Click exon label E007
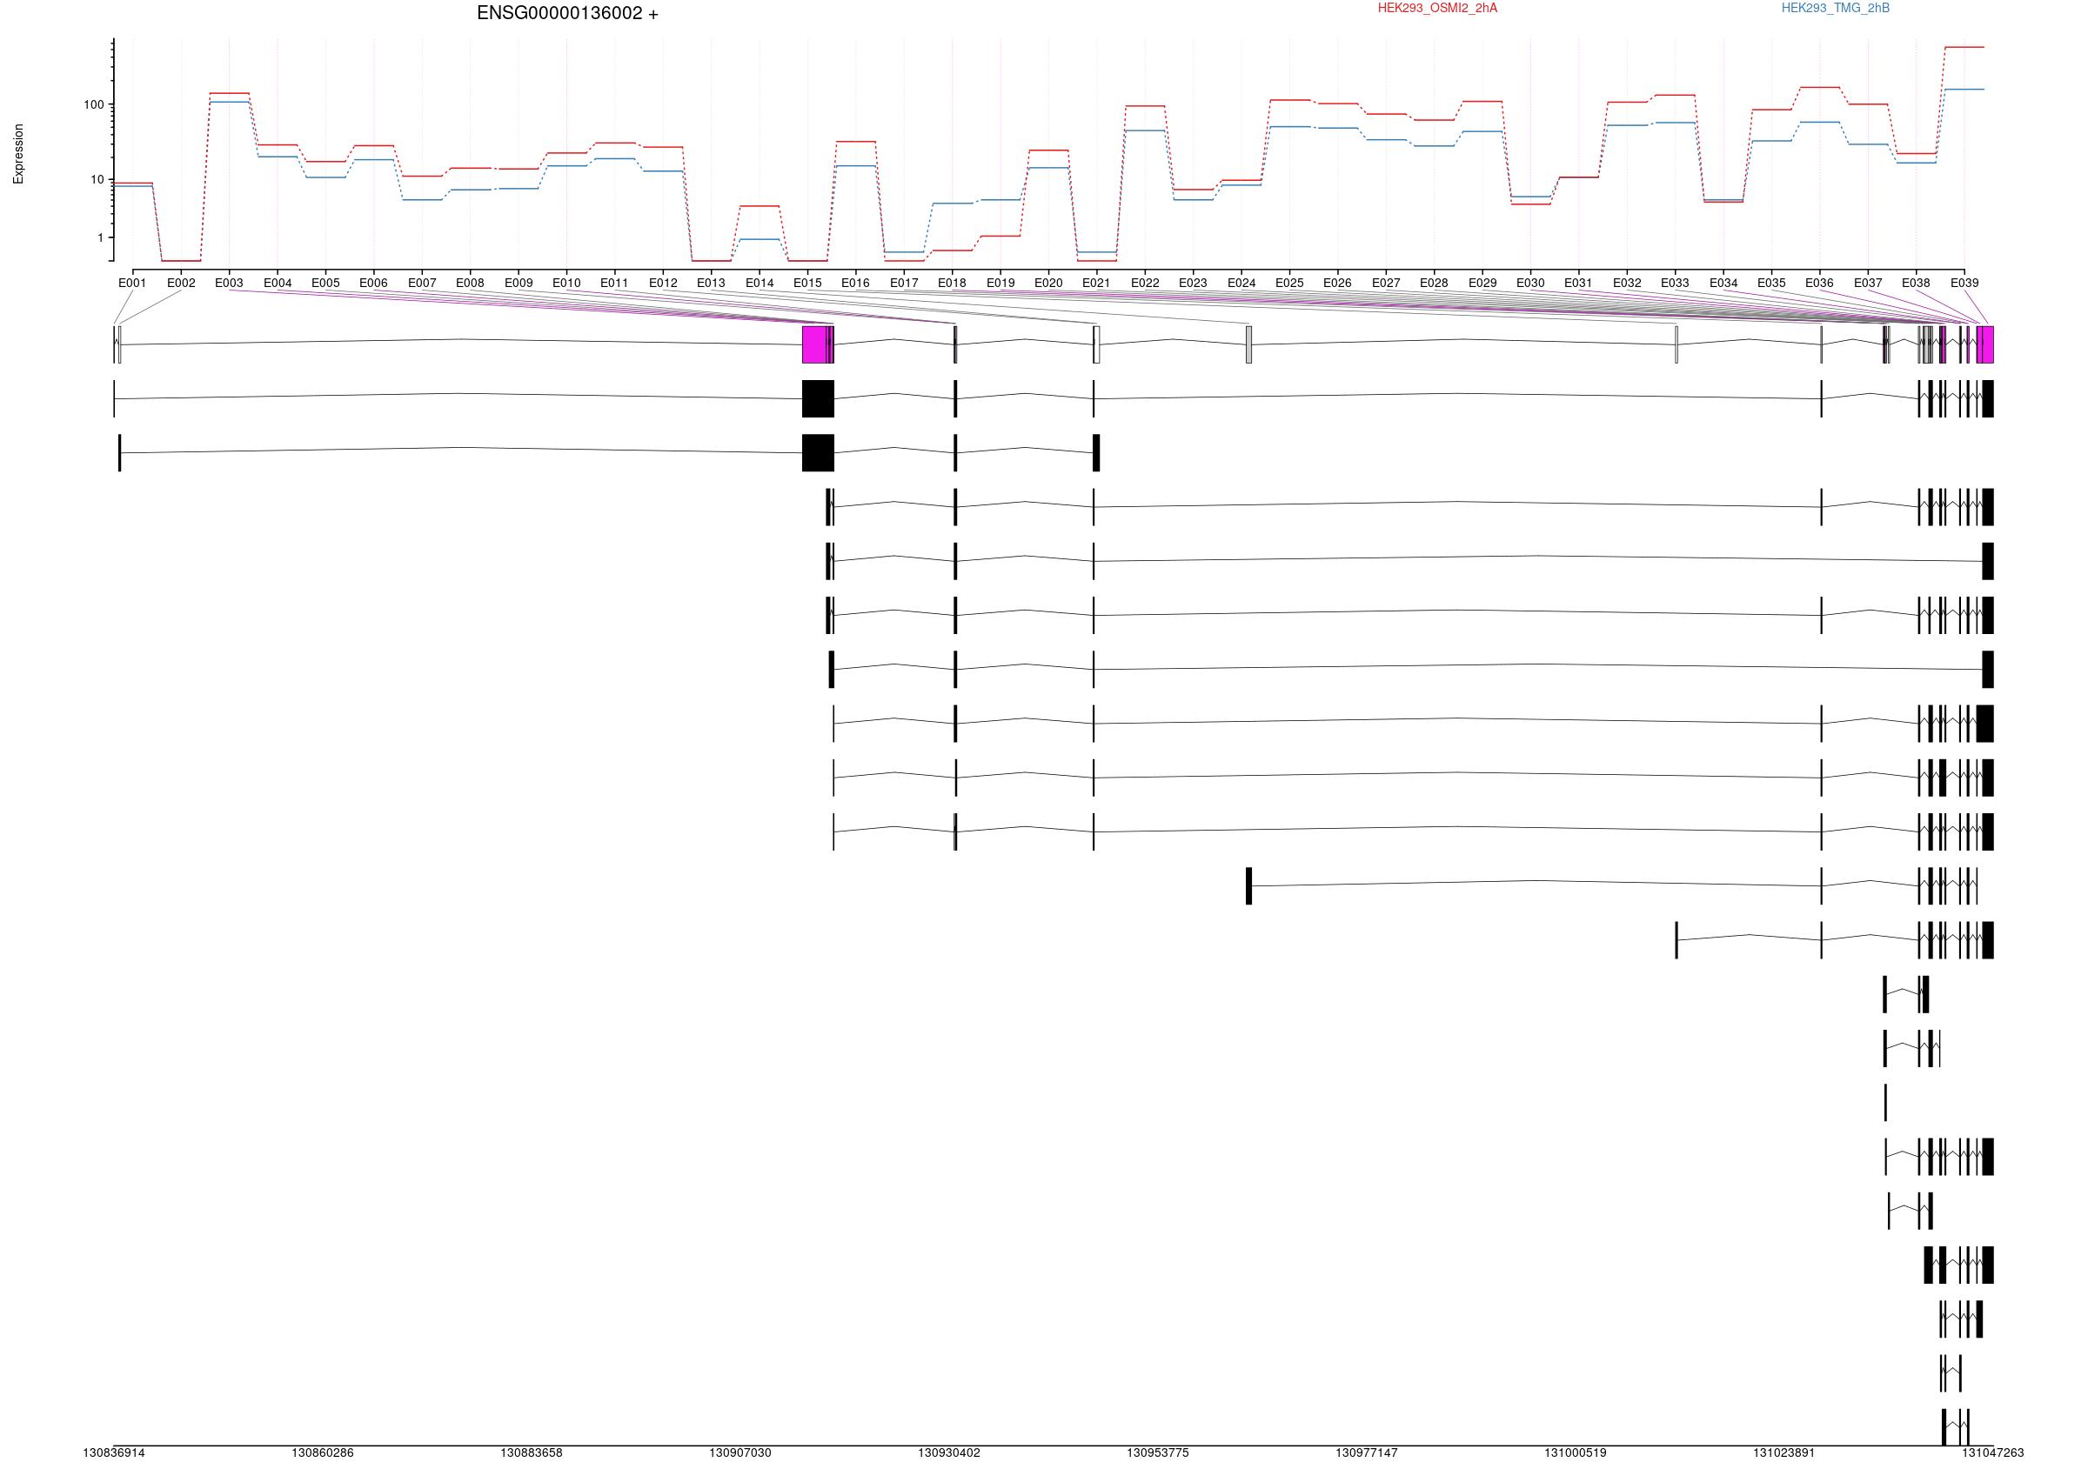 coord(422,283)
